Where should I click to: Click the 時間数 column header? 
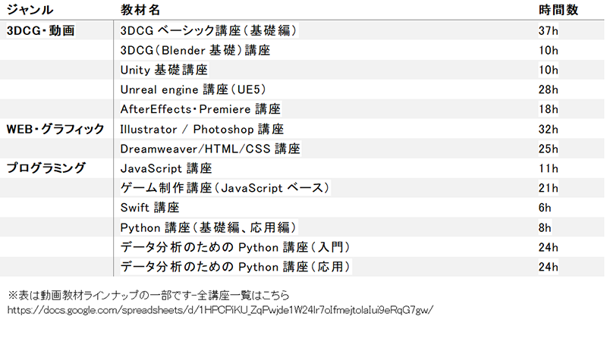pyautogui.click(x=554, y=10)
